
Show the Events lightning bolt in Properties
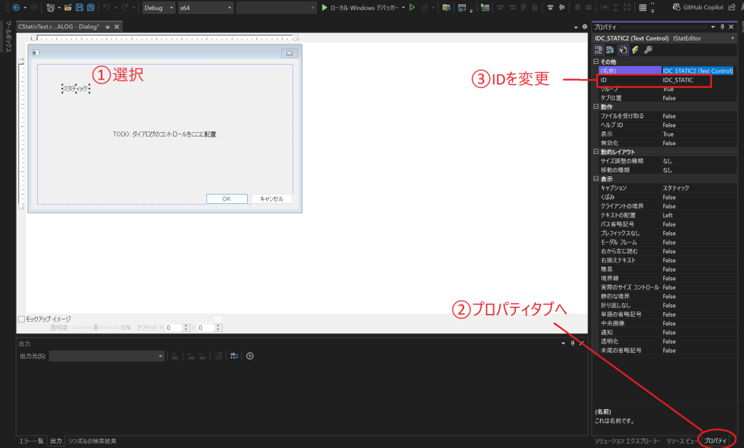pyautogui.click(x=635, y=50)
